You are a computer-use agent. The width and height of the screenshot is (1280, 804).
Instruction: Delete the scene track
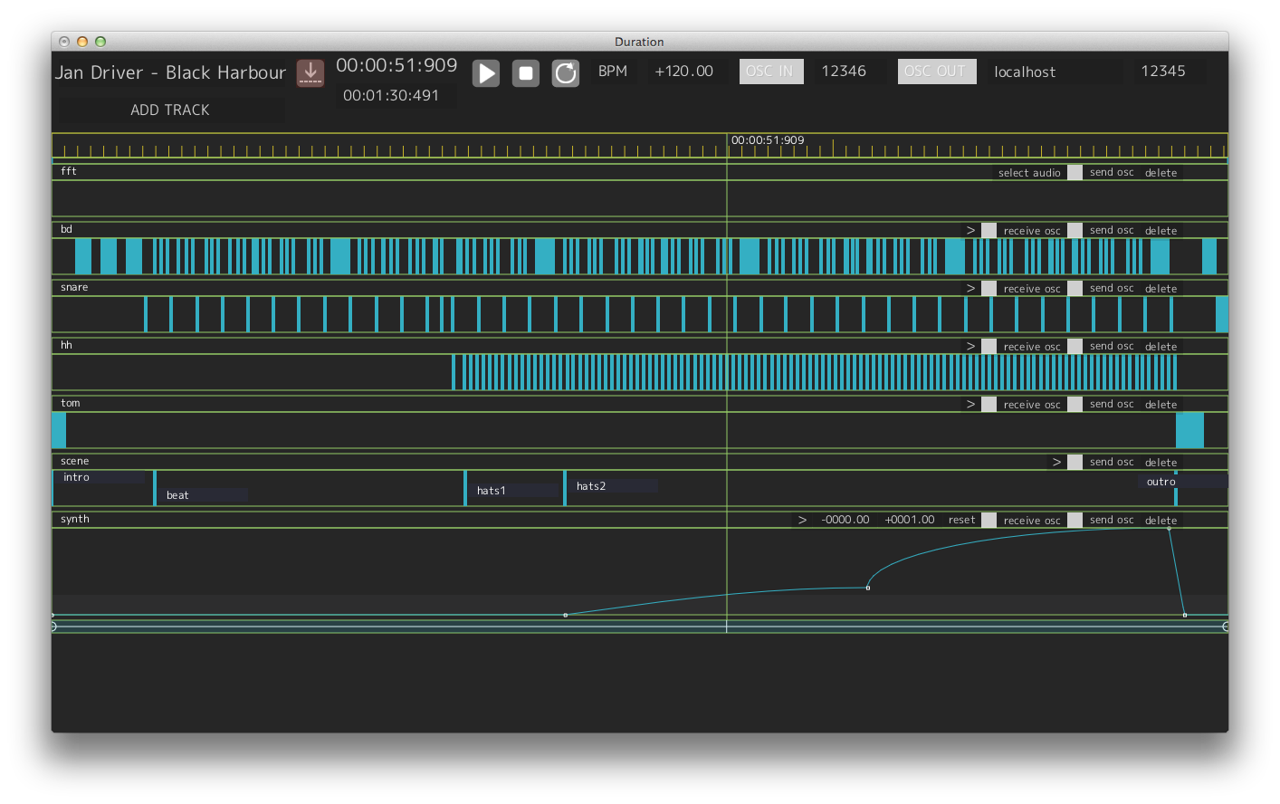[x=1161, y=463]
